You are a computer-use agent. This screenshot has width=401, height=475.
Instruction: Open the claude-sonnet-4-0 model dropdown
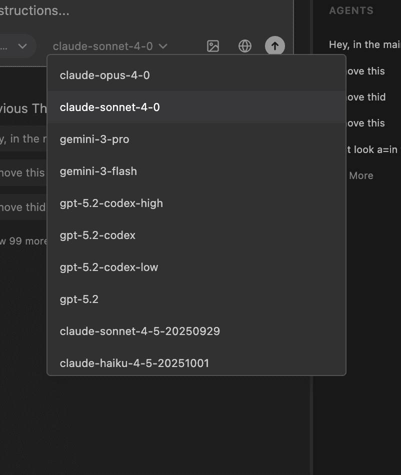coord(111,46)
